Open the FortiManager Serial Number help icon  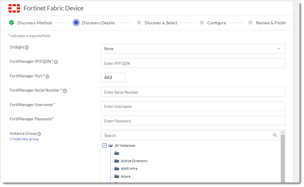(65, 90)
